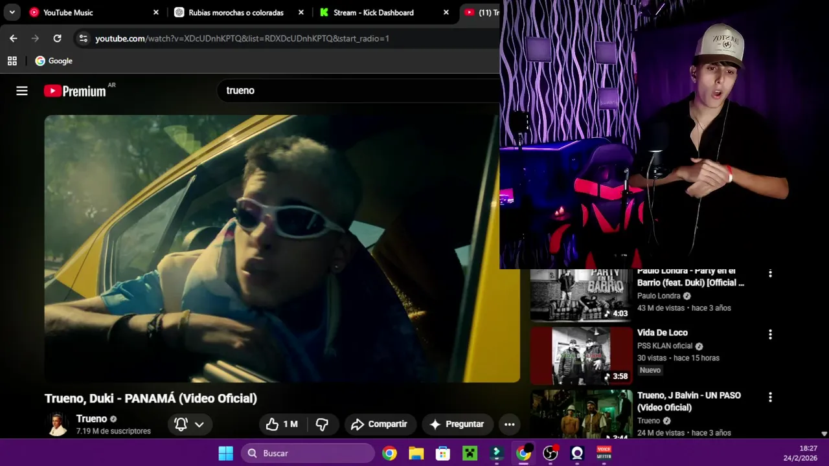
Task: Click the taskbar Buscar search box
Action: pyautogui.click(x=308, y=453)
